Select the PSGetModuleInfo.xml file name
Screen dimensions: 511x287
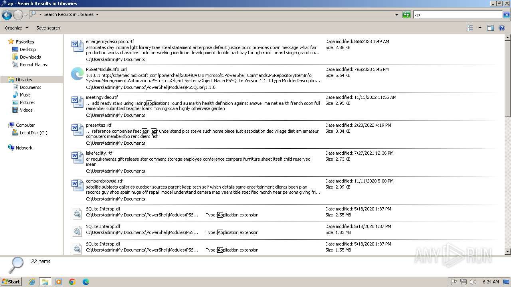[106, 69]
